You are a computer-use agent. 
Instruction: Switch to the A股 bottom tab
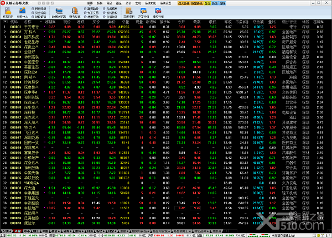(x=17, y=231)
